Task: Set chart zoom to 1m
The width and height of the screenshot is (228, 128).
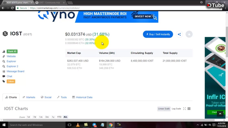Action: click(x=41, y=117)
